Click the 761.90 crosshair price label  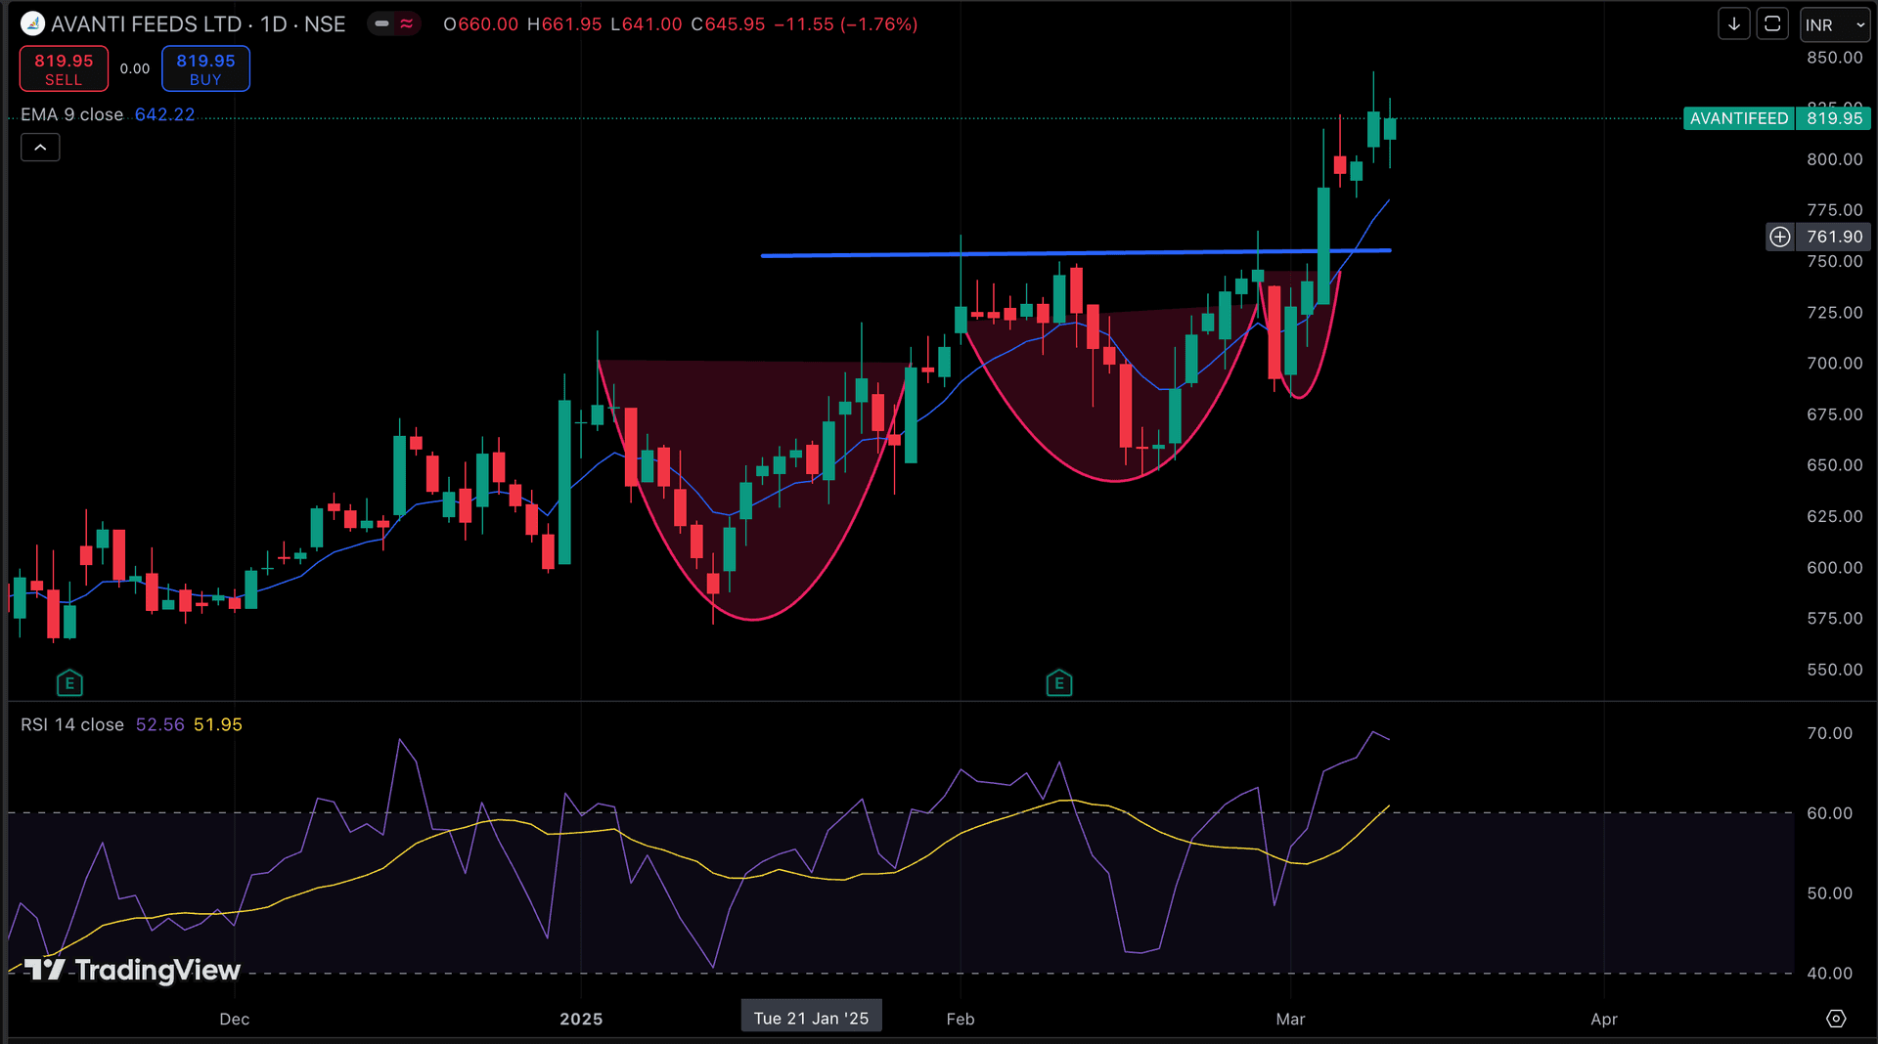[x=1835, y=237]
